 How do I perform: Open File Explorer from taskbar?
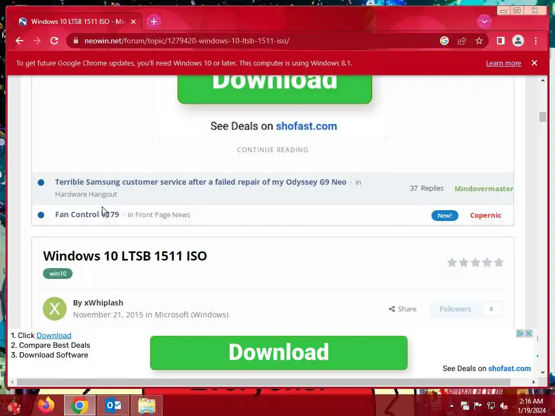pyautogui.click(x=147, y=405)
